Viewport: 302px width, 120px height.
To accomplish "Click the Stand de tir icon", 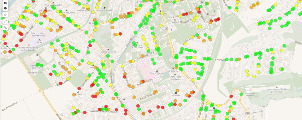I will (277, 87).
